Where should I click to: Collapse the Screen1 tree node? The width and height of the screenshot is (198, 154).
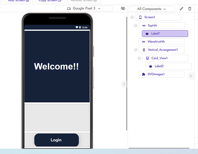(132, 17)
